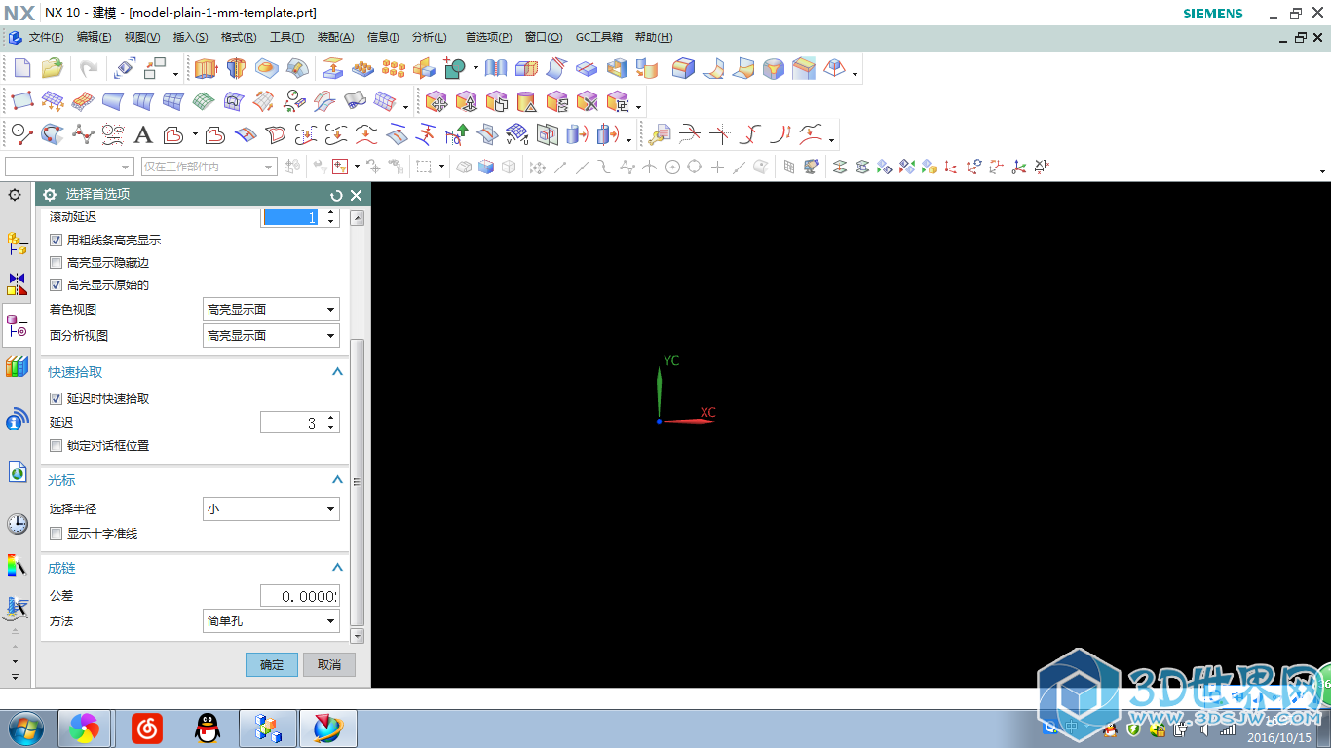Select the Text tool letter A icon
The height and width of the screenshot is (748, 1331).
click(143, 134)
